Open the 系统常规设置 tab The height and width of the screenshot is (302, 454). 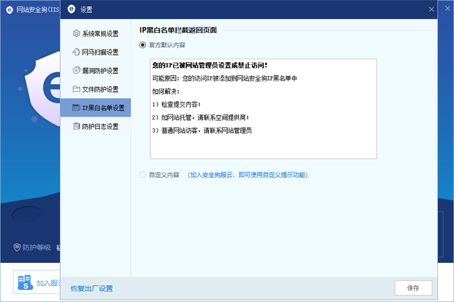(x=105, y=33)
